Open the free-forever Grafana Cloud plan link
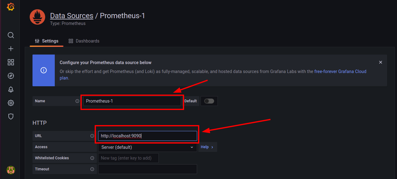397x179 pixels. (340, 71)
